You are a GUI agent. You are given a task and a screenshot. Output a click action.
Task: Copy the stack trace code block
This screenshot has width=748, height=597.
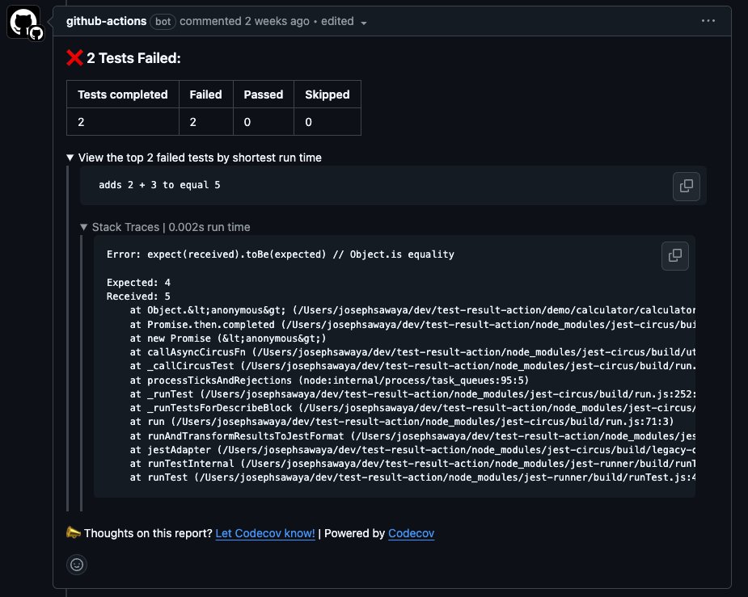[x=674, y=256]
